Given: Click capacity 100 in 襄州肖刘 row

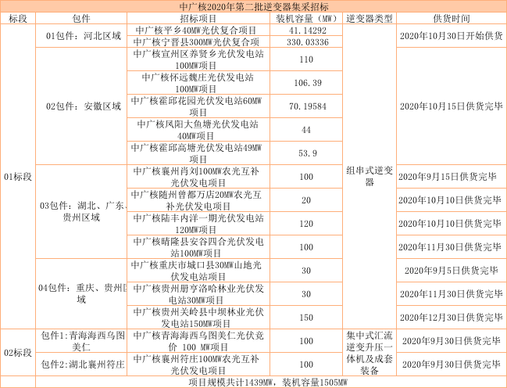Looking at the screenshot, I should tap(306, 177).
